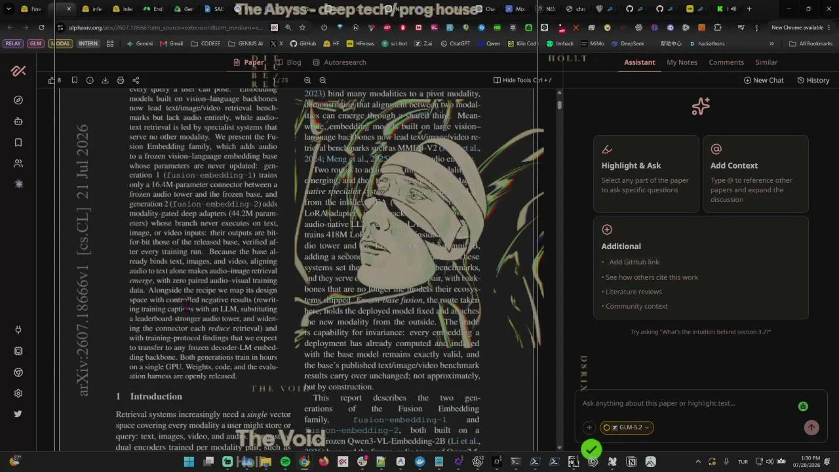Bookmark this paper in the paper toolbar
Screen dimensions: 839x472
click(x=75, y=80)
